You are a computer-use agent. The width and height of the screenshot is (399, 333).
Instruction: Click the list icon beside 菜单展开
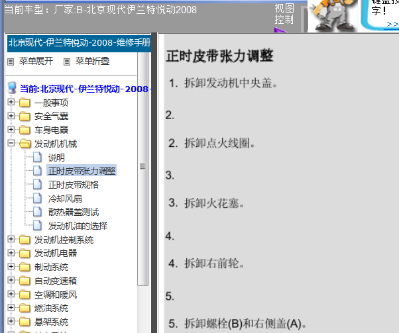[x=11, y=62]
